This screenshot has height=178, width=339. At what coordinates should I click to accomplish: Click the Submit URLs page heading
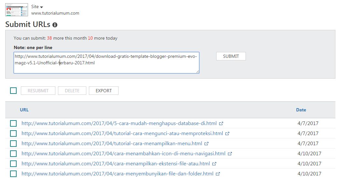[28, 24]
